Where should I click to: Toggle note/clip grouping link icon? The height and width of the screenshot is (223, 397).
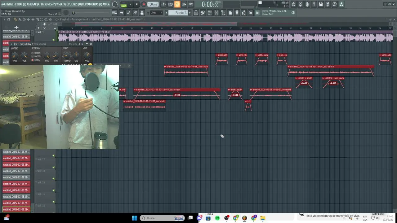(135, 13)
